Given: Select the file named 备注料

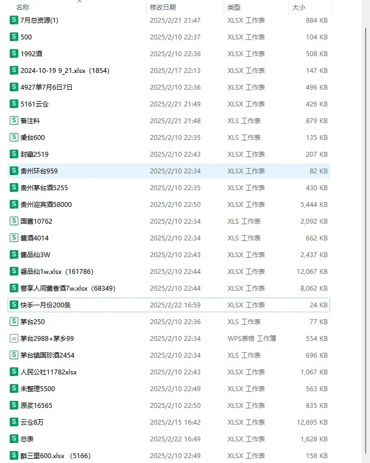Looking at the screenshot, I should 30,120.
